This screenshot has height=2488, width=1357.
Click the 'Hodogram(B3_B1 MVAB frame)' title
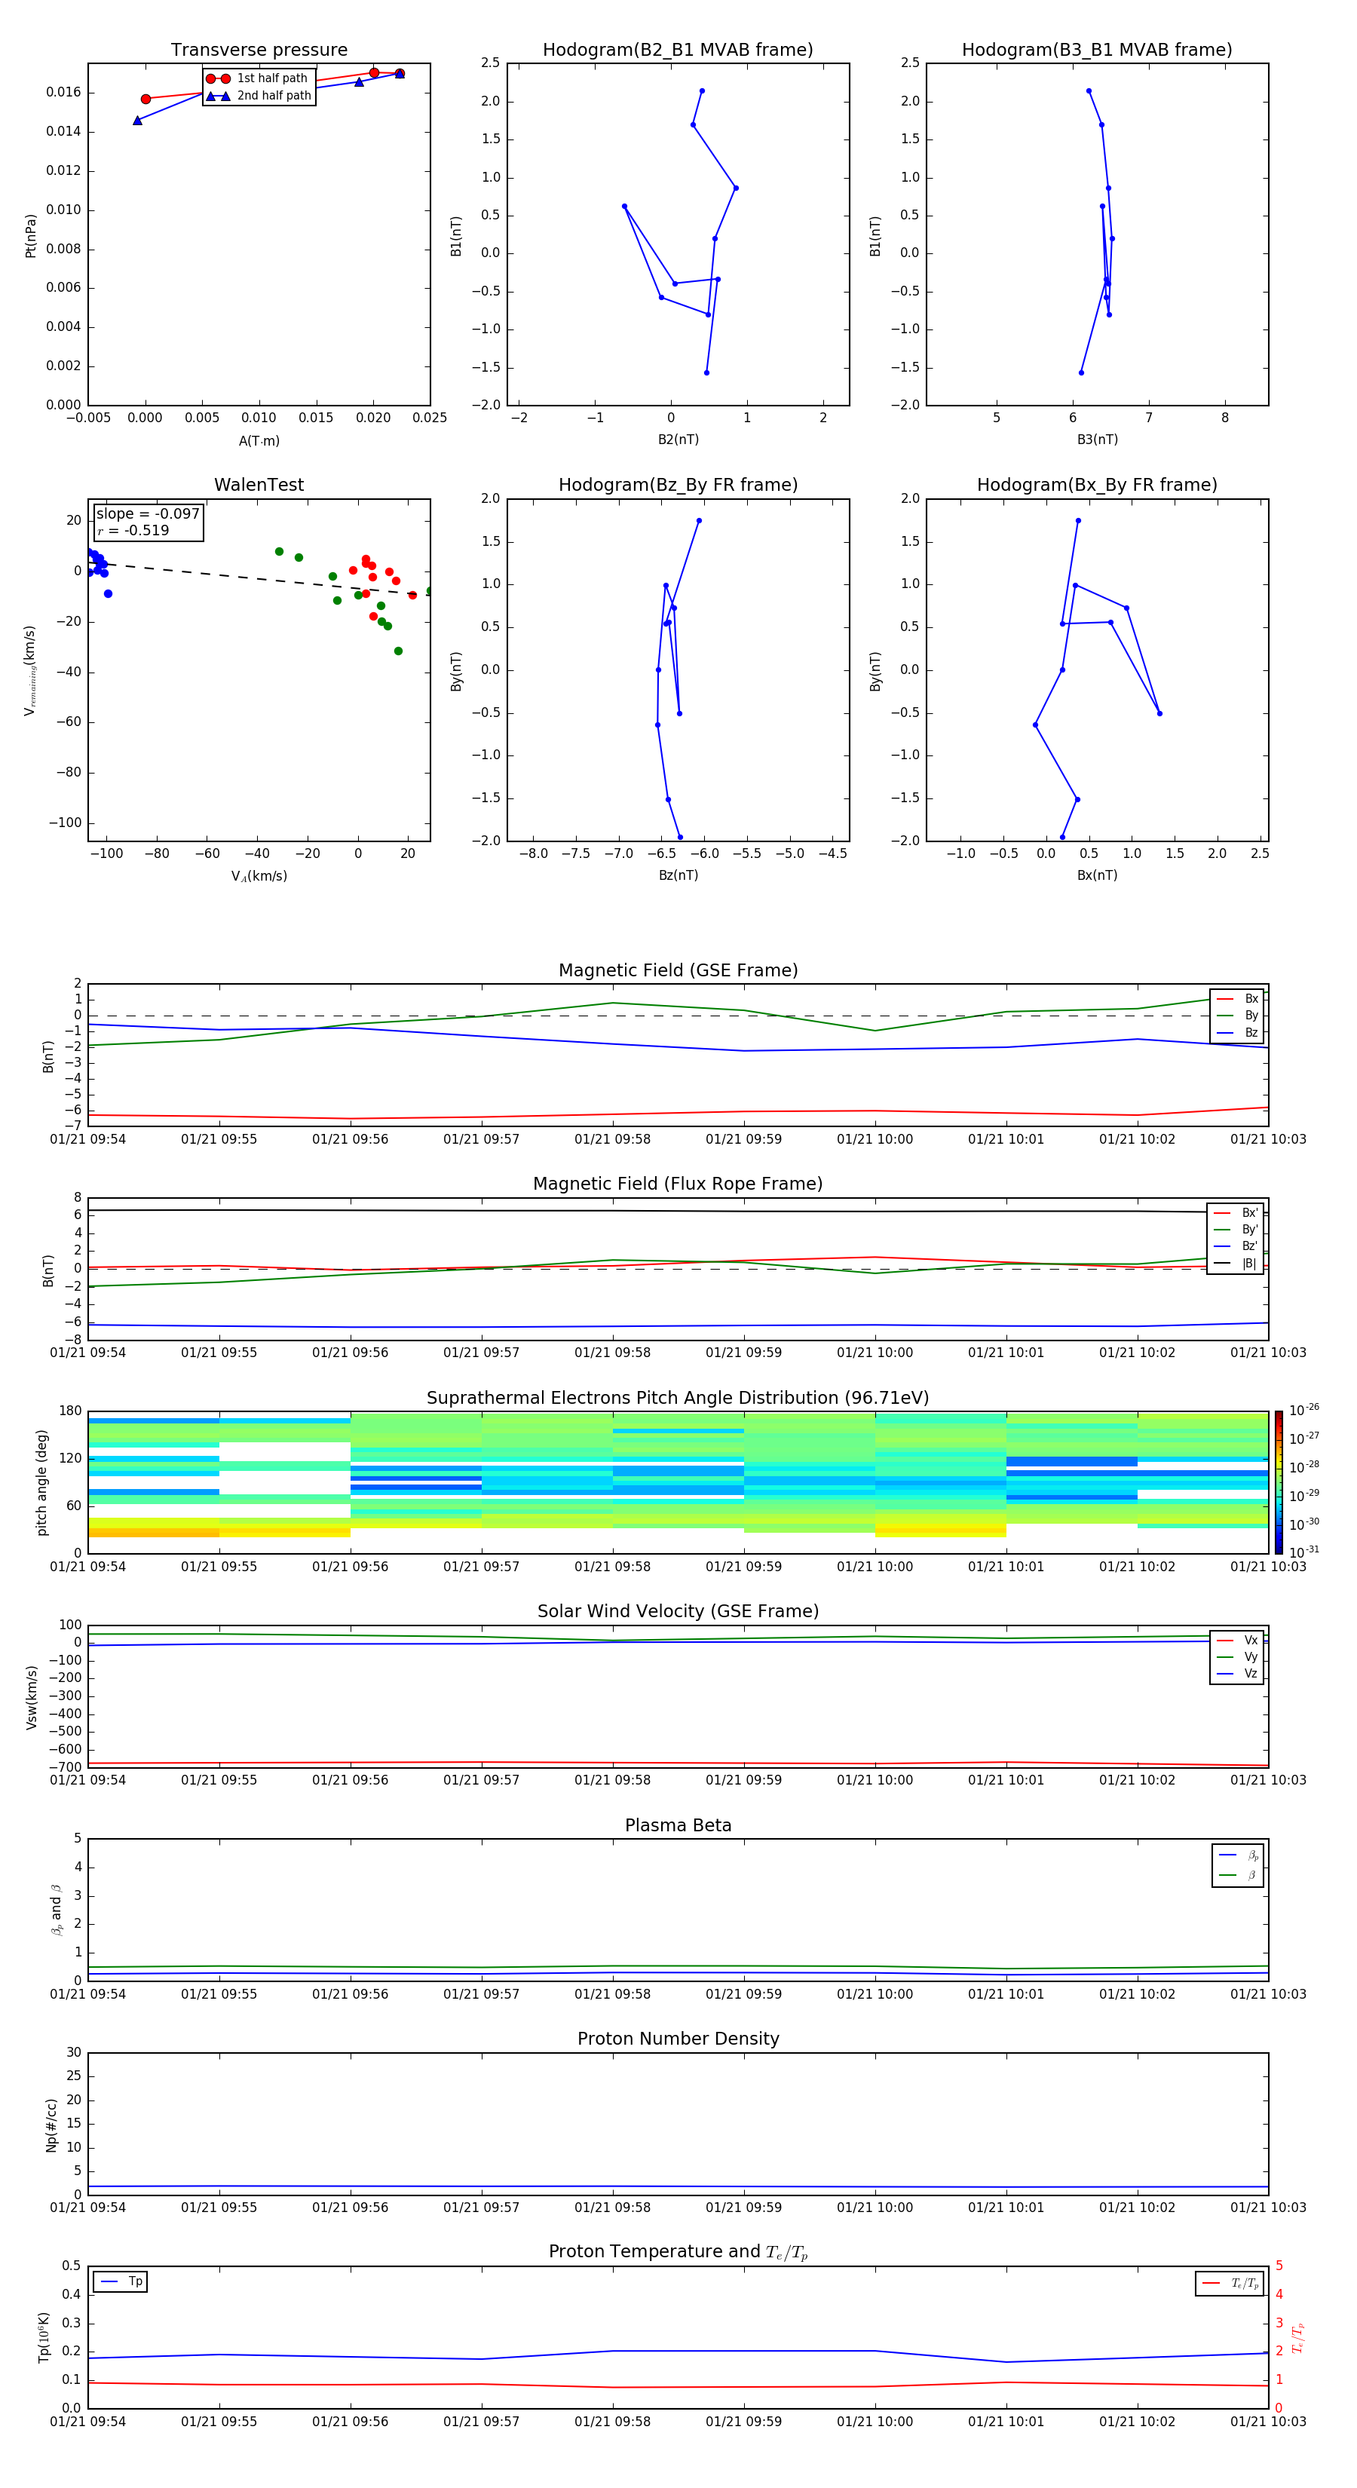point(1097,51)
